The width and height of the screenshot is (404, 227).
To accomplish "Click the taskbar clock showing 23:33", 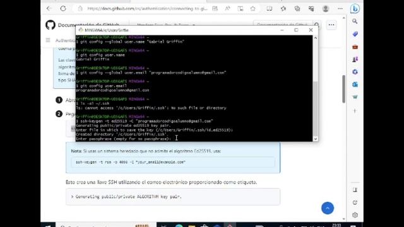I will 336,225.
